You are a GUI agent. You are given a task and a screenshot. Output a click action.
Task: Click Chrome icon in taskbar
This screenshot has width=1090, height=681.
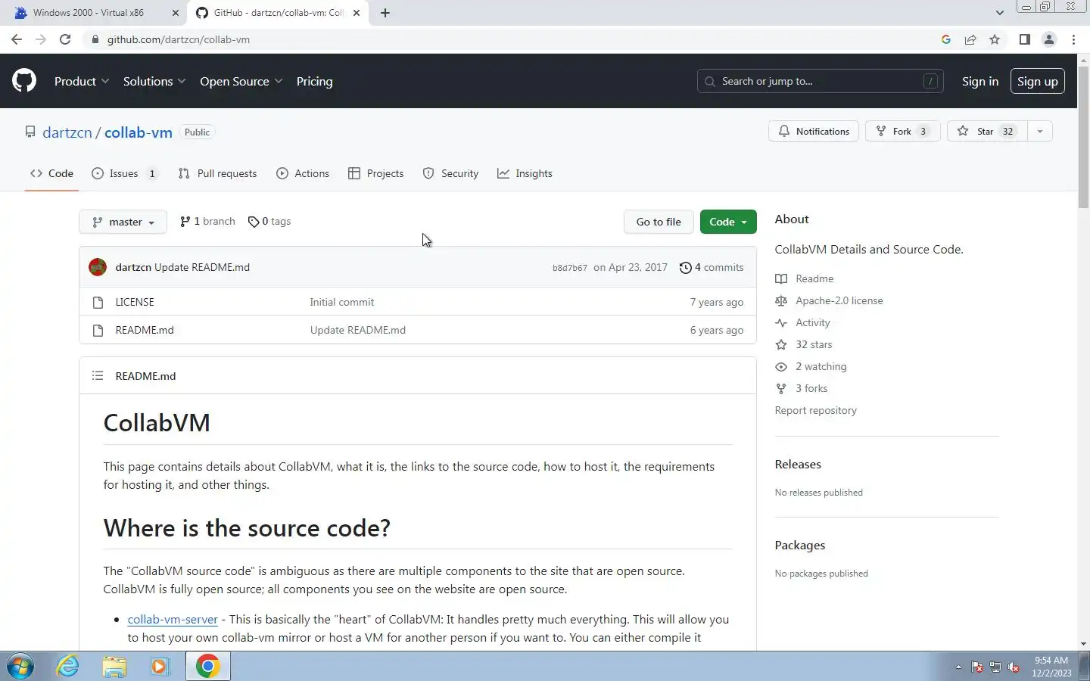(207, 666)
